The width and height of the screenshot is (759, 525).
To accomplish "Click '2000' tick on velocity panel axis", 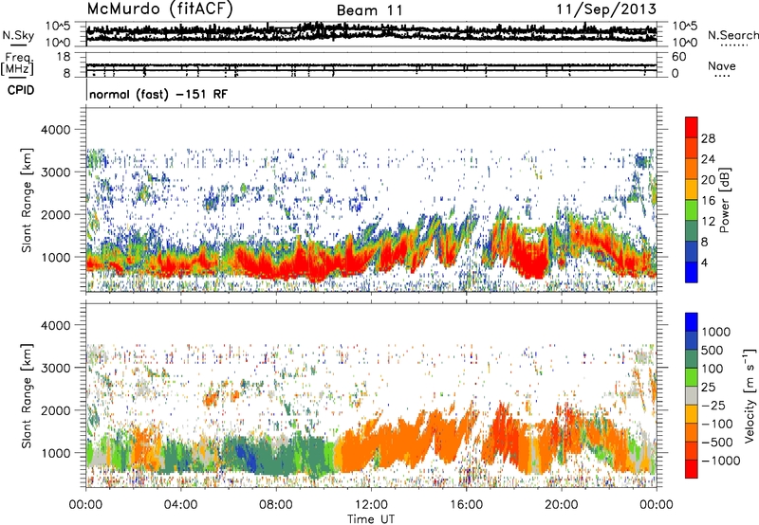I will (56, 410).
